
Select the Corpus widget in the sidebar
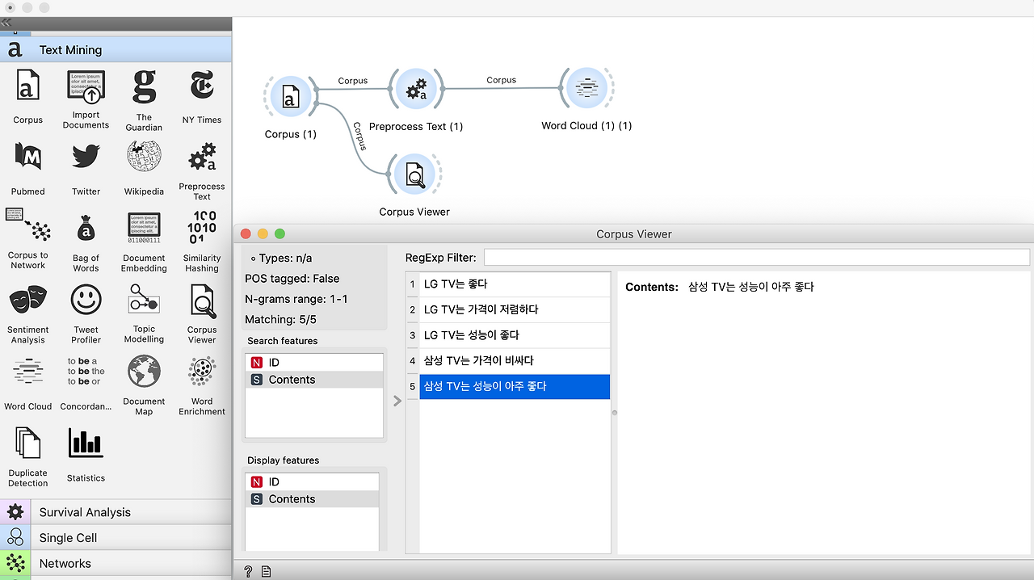tap(27, 96)
